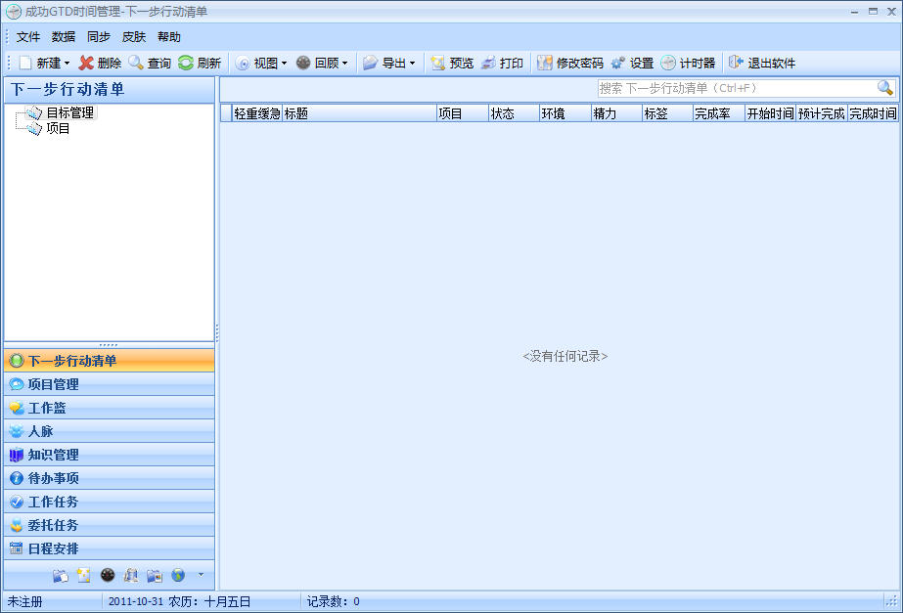
Task: Click the 未注册 status bar text
Action: tap(24, 601)
